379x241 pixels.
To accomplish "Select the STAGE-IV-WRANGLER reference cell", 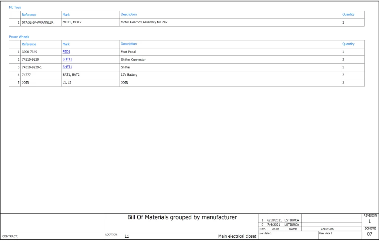I will 37,22.
